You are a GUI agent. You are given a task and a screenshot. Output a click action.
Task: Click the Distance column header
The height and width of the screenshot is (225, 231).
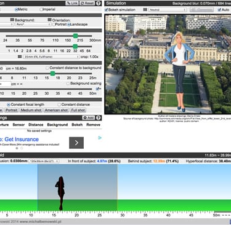click(36, 125)
